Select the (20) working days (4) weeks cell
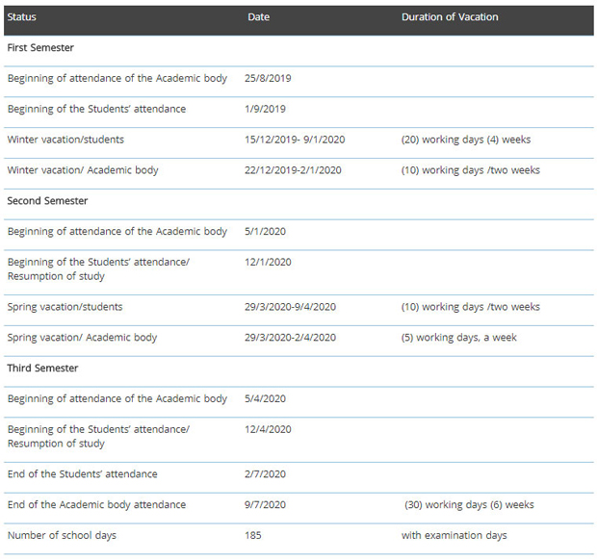This screenshot has width=597, height=560. [x=466, y=140]
